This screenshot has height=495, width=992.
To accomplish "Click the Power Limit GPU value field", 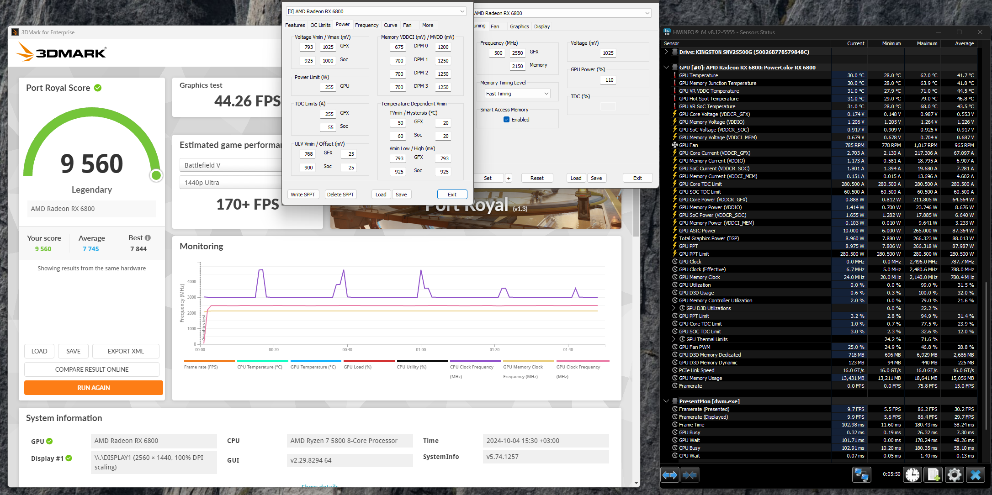I will [329, 87].
